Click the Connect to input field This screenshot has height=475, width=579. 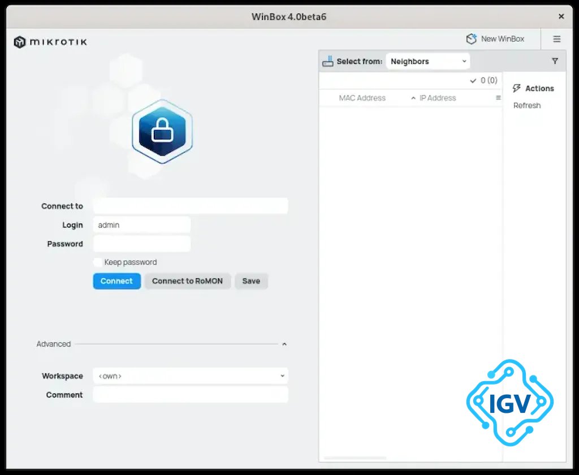(191, 206)
